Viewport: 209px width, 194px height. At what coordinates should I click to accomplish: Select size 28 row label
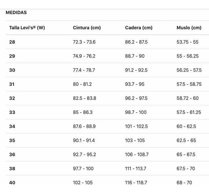tap(12, 42)
